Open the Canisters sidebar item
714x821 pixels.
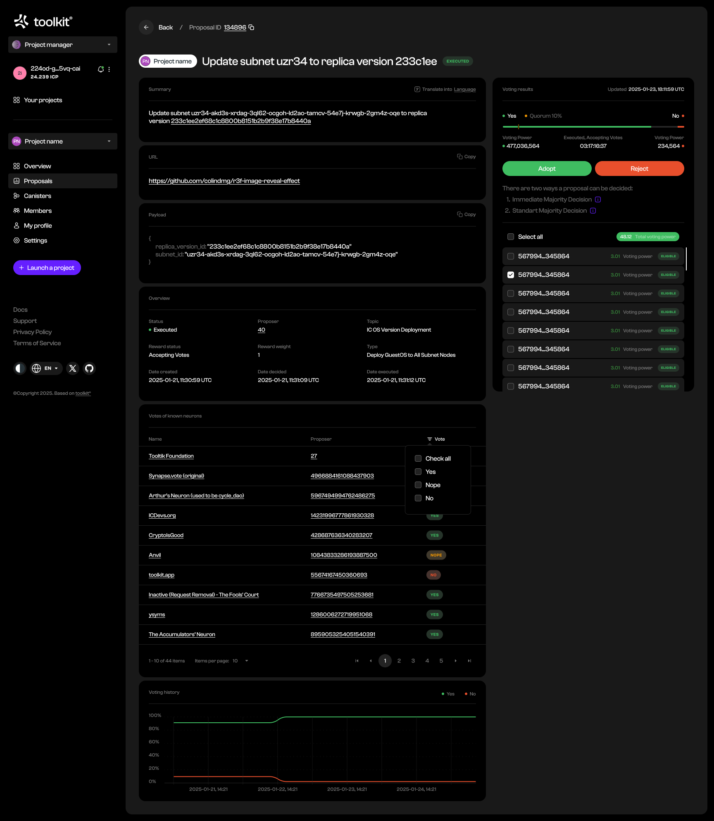[x=63, y=196]
